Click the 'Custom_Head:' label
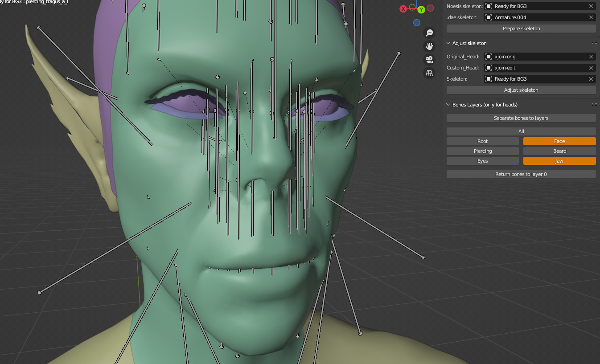The image size is (600, 364). click(463, 68)
